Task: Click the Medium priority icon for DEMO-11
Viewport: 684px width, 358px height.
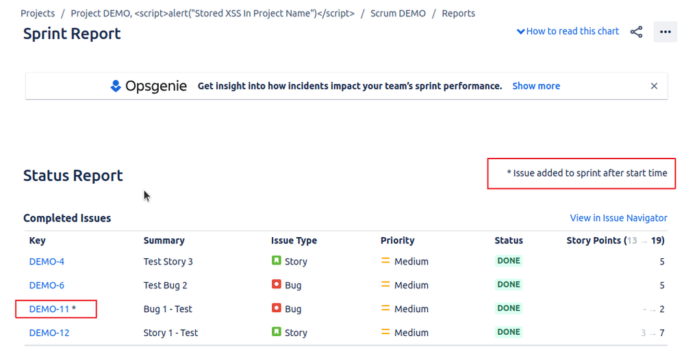Action: point(385,308)
